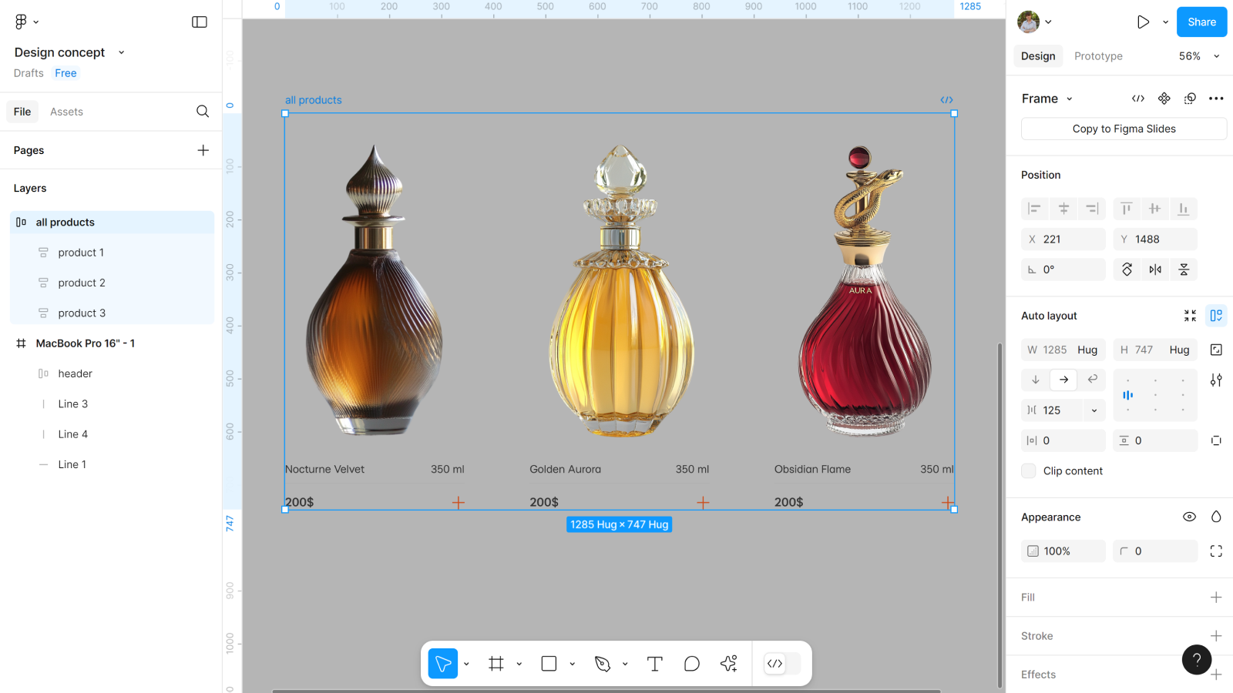Viewport: 1233px width, 693px height.
Task: Toggle the sidebar panel layout icon
Action: coord(200,22)
